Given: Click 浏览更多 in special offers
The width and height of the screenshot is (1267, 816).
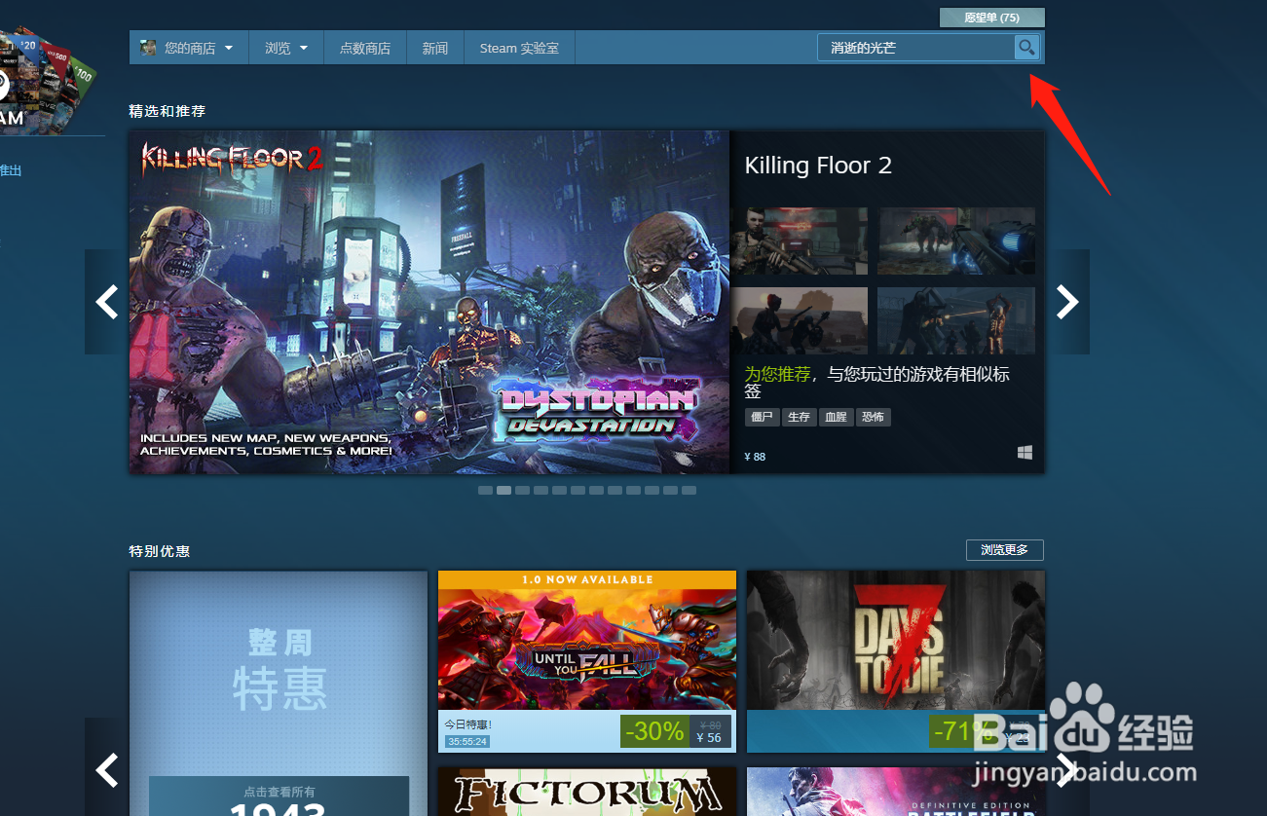Looking at the screenshot, I should point(1005,550).
